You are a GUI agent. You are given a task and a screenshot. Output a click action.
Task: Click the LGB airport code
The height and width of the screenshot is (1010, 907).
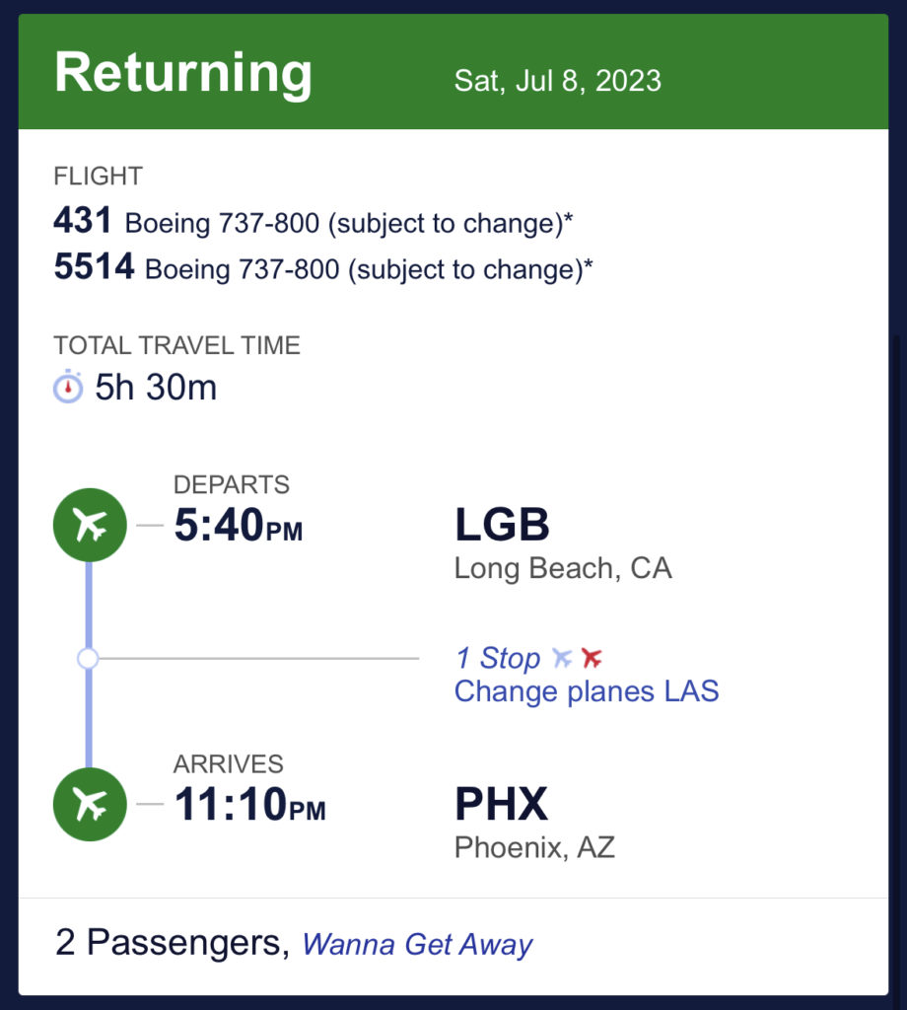pyautogui.click(x=502, y=525)
